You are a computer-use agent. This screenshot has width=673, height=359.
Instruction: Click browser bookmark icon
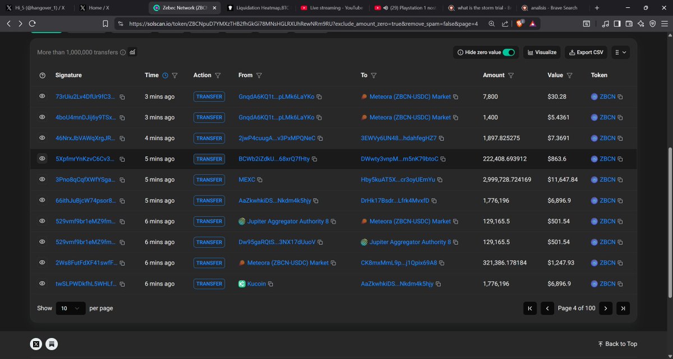105,24
